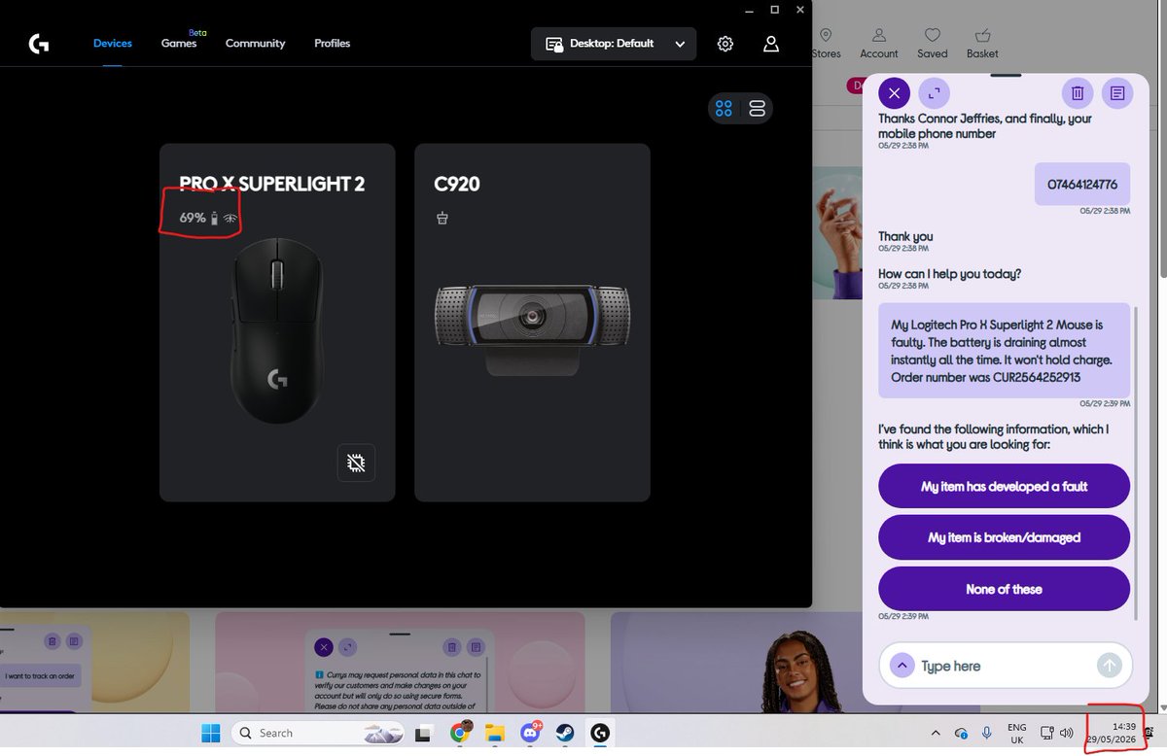Open the C920 webcam image
Screen dimensions: 1167x756
click(x=532, y=330)
